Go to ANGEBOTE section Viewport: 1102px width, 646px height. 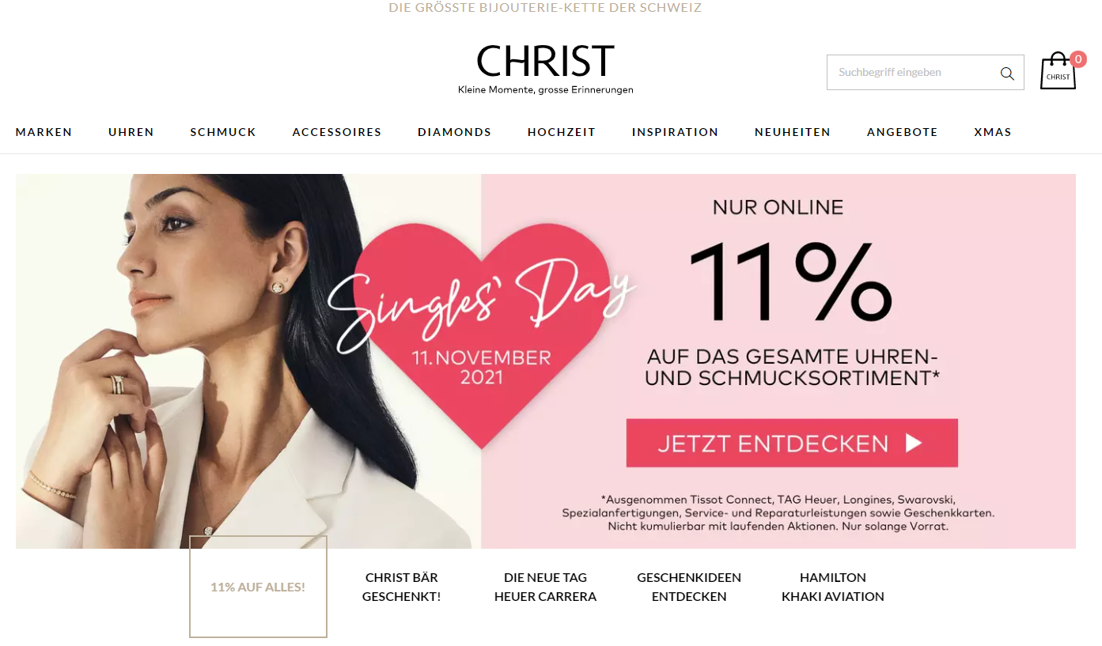click(x=903, y=132)
